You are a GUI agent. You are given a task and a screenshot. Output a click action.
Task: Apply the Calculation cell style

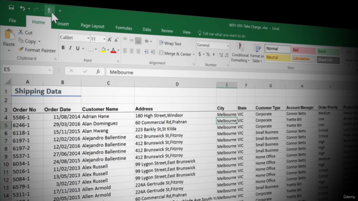tap(304, 59)
